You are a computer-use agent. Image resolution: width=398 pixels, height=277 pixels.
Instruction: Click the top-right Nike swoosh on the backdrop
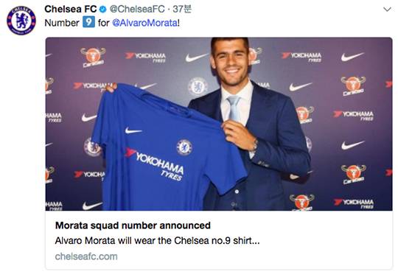click(352, 57)
